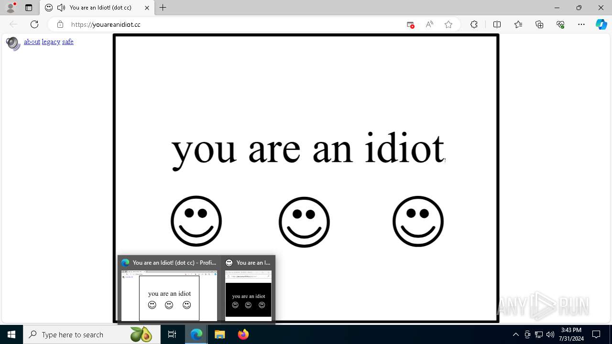612x344 pixels.
Task: Open Firefox from the taskbar
Action: 243,334
